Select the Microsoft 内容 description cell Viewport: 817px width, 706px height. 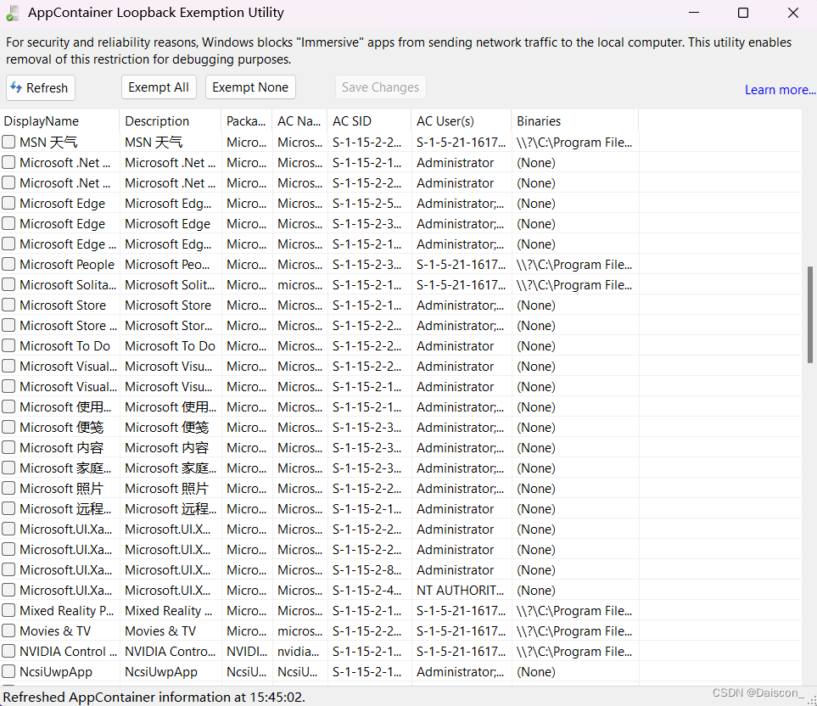point(170,447)
